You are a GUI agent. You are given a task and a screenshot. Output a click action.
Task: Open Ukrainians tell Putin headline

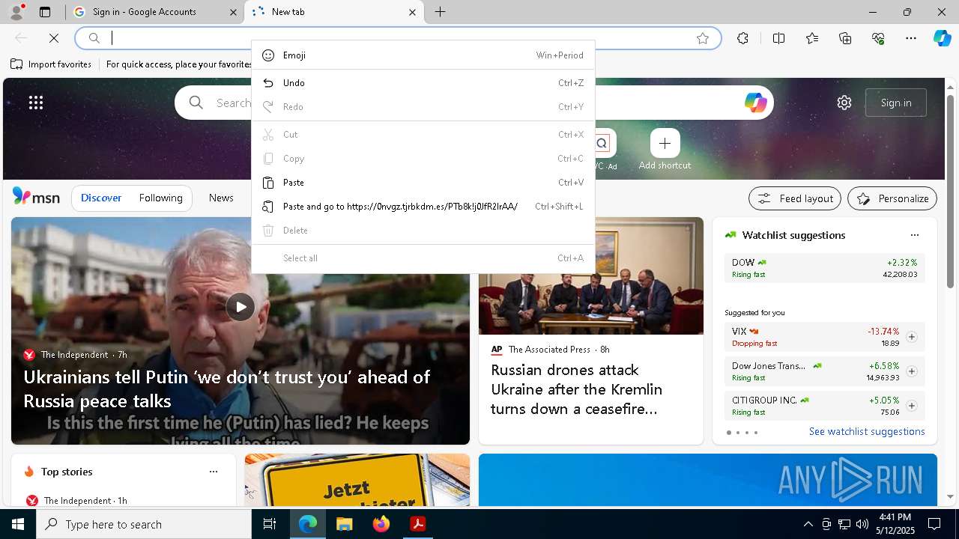227,389
